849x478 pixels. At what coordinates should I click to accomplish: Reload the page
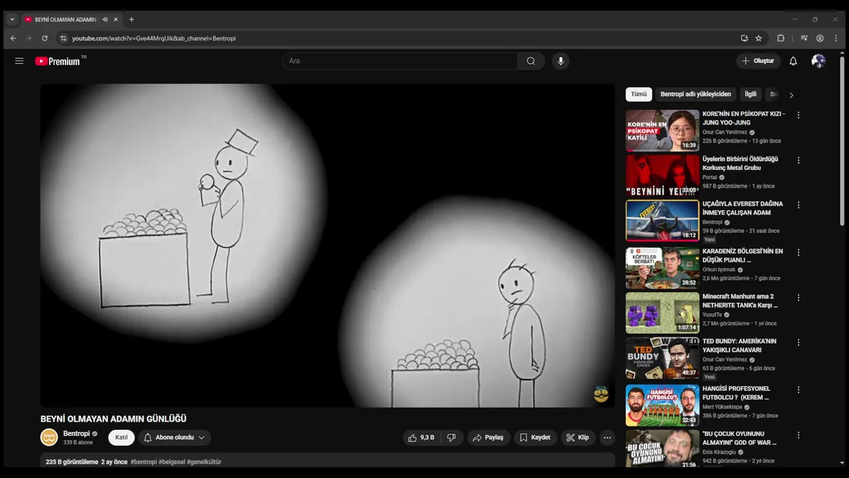click(44, 39)
